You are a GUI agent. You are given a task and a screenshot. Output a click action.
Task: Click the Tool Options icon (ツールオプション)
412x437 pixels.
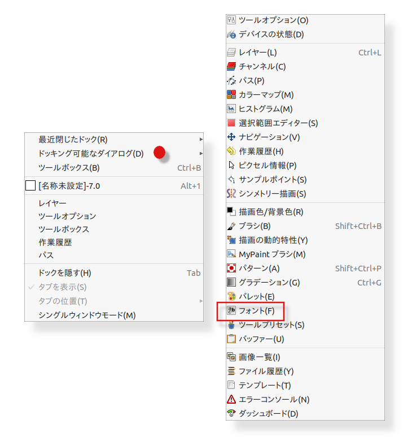(231, 20)
